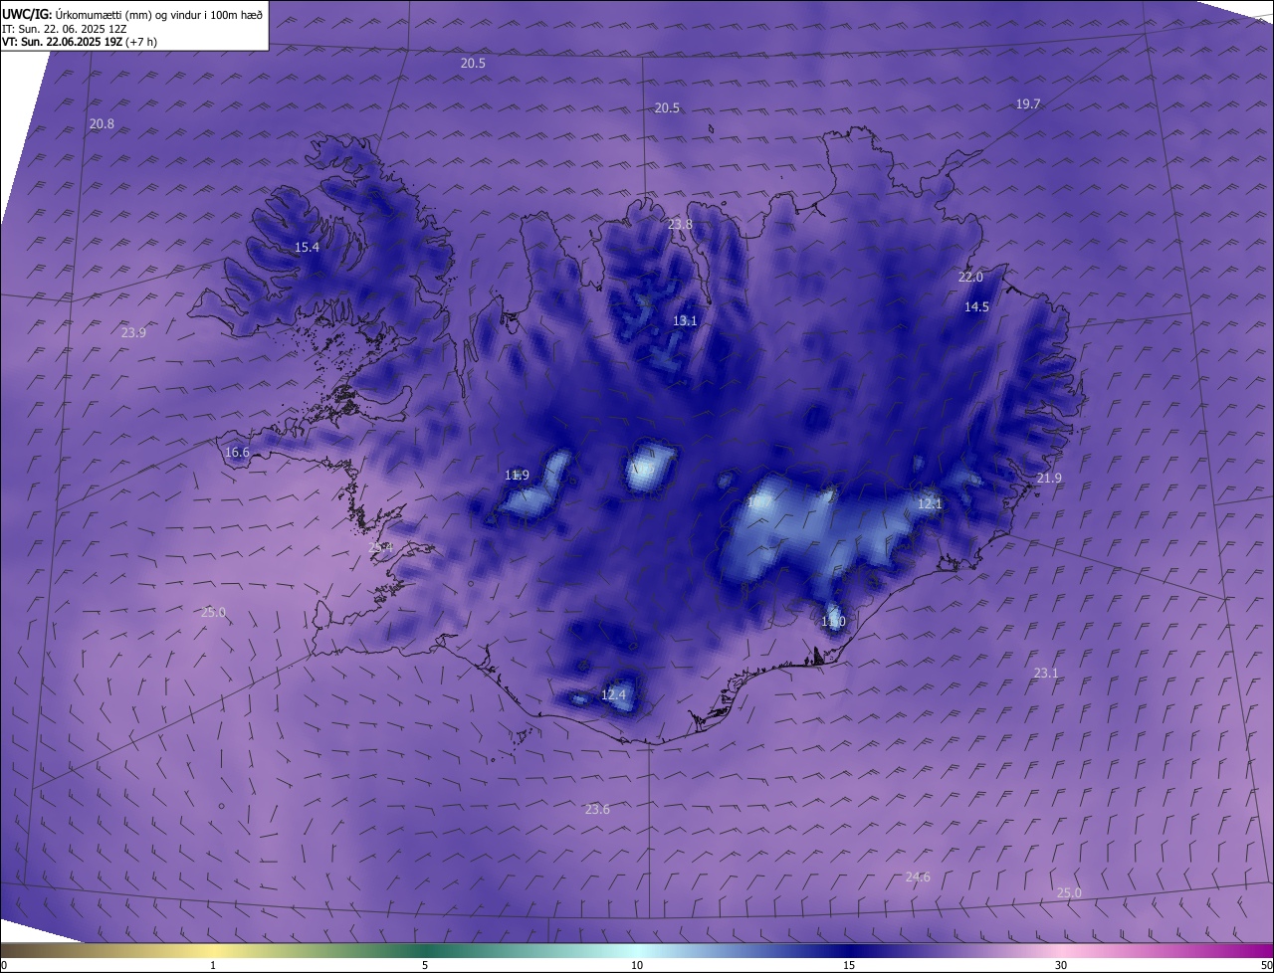1274x973 pixels.
Task: Click the 15.4 value over the Westfjords
Action: coord(307,248)
